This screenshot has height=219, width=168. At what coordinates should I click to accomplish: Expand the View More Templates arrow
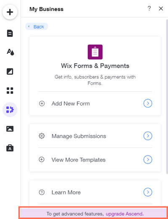point(148,160)
